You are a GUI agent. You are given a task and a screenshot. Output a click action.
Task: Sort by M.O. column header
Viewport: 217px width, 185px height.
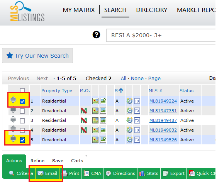85,91
